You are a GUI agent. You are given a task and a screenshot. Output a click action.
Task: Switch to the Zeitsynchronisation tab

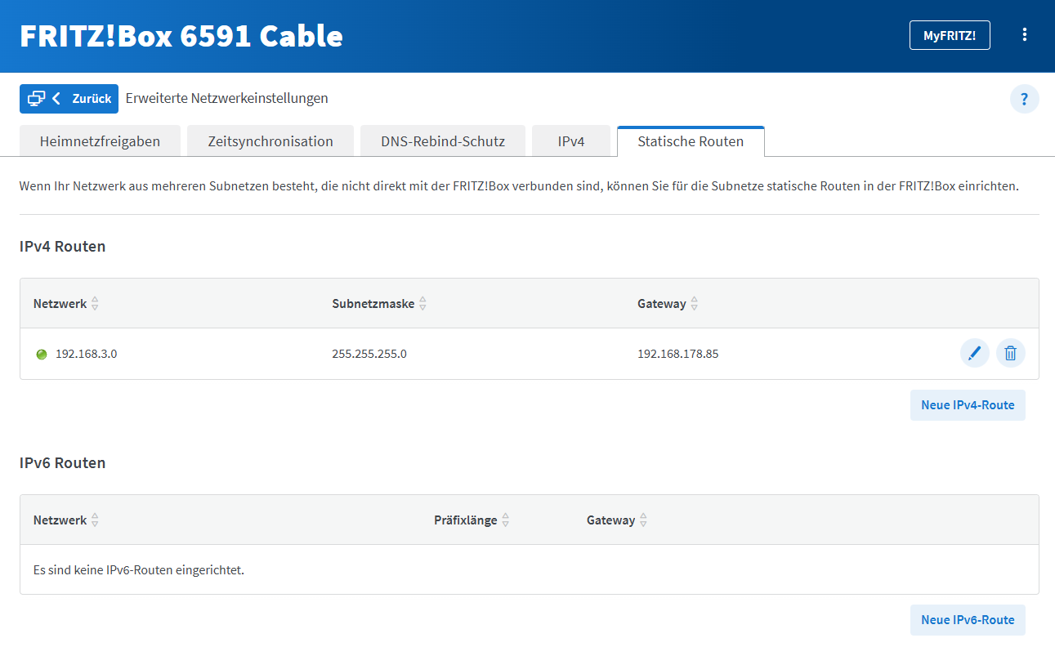click(x=270, y=141)
